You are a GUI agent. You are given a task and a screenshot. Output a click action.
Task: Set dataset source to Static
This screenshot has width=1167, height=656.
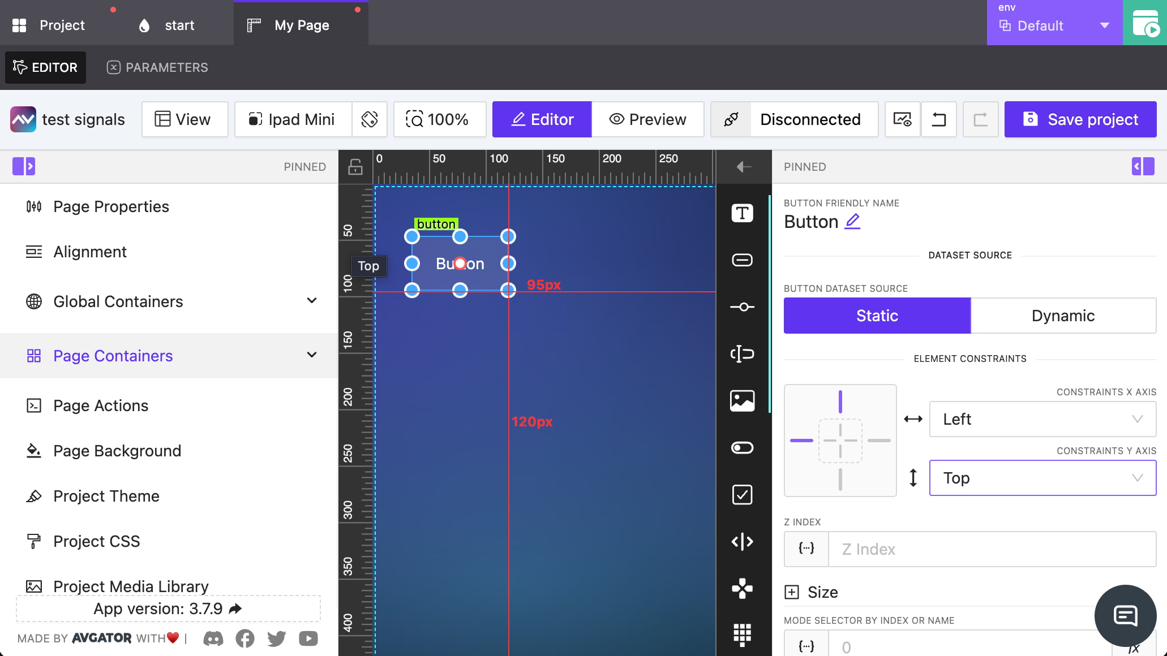[877, 316]
